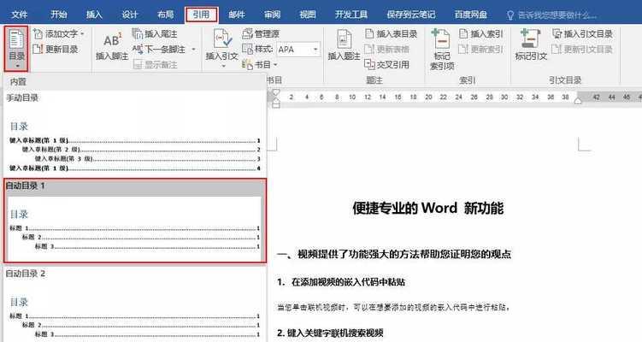Click 标记索引项 mark index entry
This screenshot has height=342, width=642.
(x=442, y=49)
